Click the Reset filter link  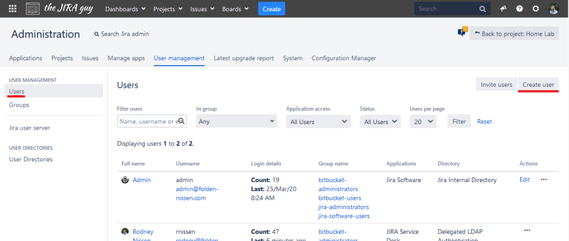(484, 121)
